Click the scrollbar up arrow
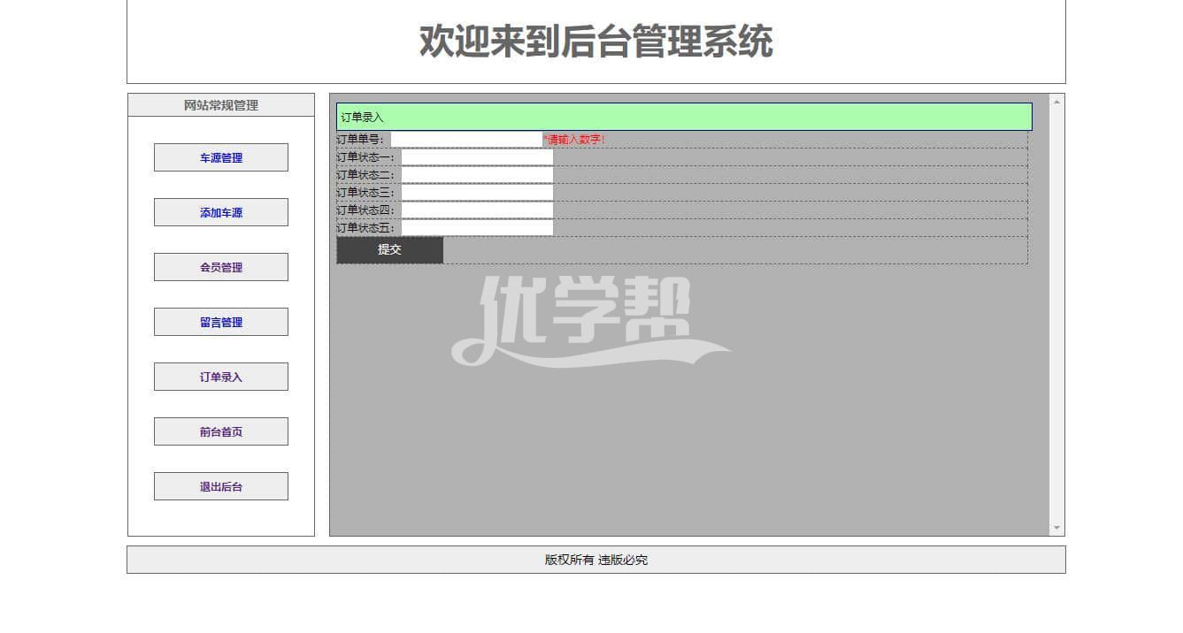1183x633 pixels. (1056, 102)
